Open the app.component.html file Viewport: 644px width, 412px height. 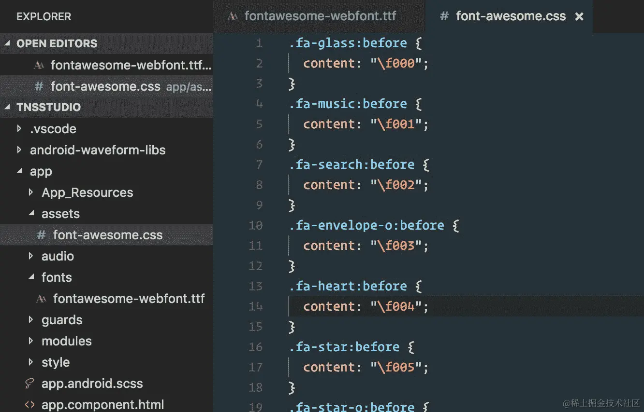click(106, 405)
